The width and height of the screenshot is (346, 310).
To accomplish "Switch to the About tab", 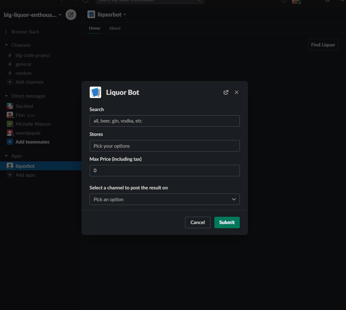I will coord(115,28).
